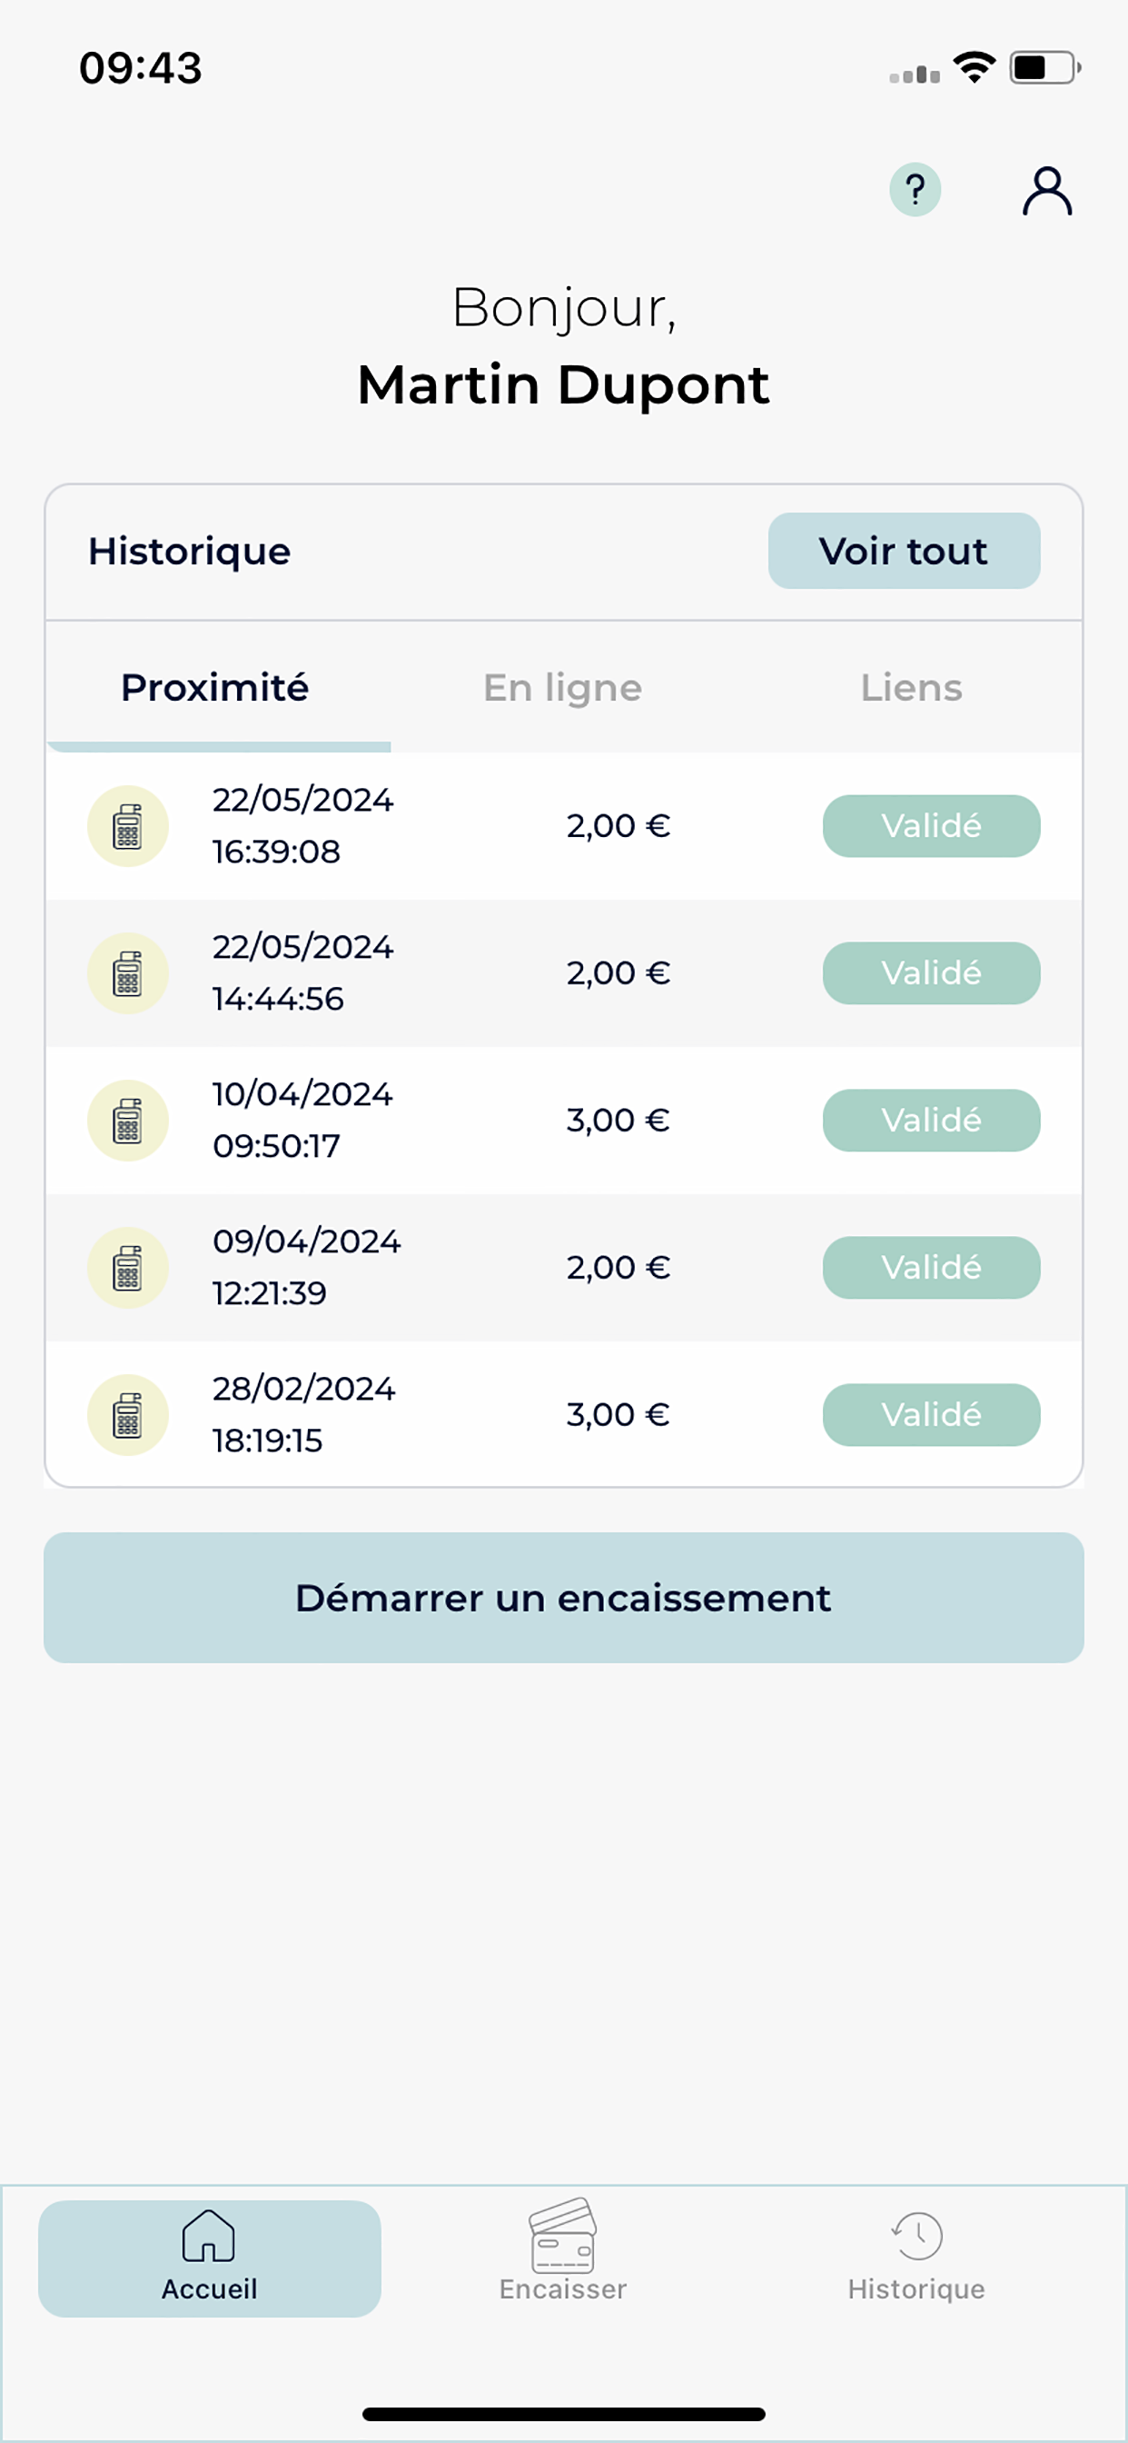Tap the payment terminal icon for 16:39:08 transaction
Image resolution: width=1128 pixels, height=2443 pixels.
click(128, 826)
